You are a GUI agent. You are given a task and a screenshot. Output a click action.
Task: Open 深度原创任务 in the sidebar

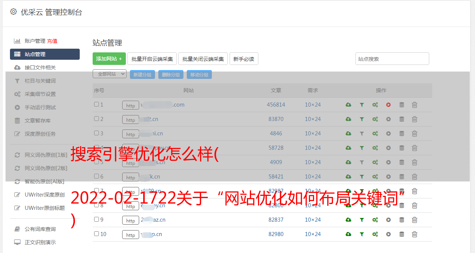(x=40, y=134)
